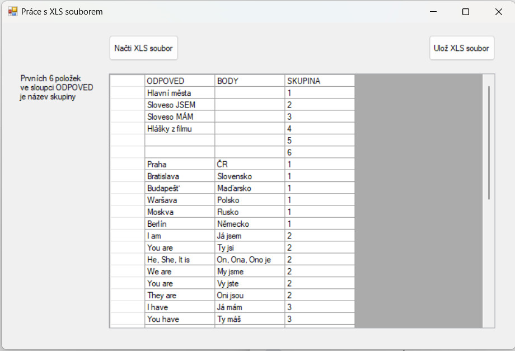The height and width of the screenshot is (351, 515).
Task: Click the 'Waršava' cell
Action: pyautogui.click(x=180, y=200)
